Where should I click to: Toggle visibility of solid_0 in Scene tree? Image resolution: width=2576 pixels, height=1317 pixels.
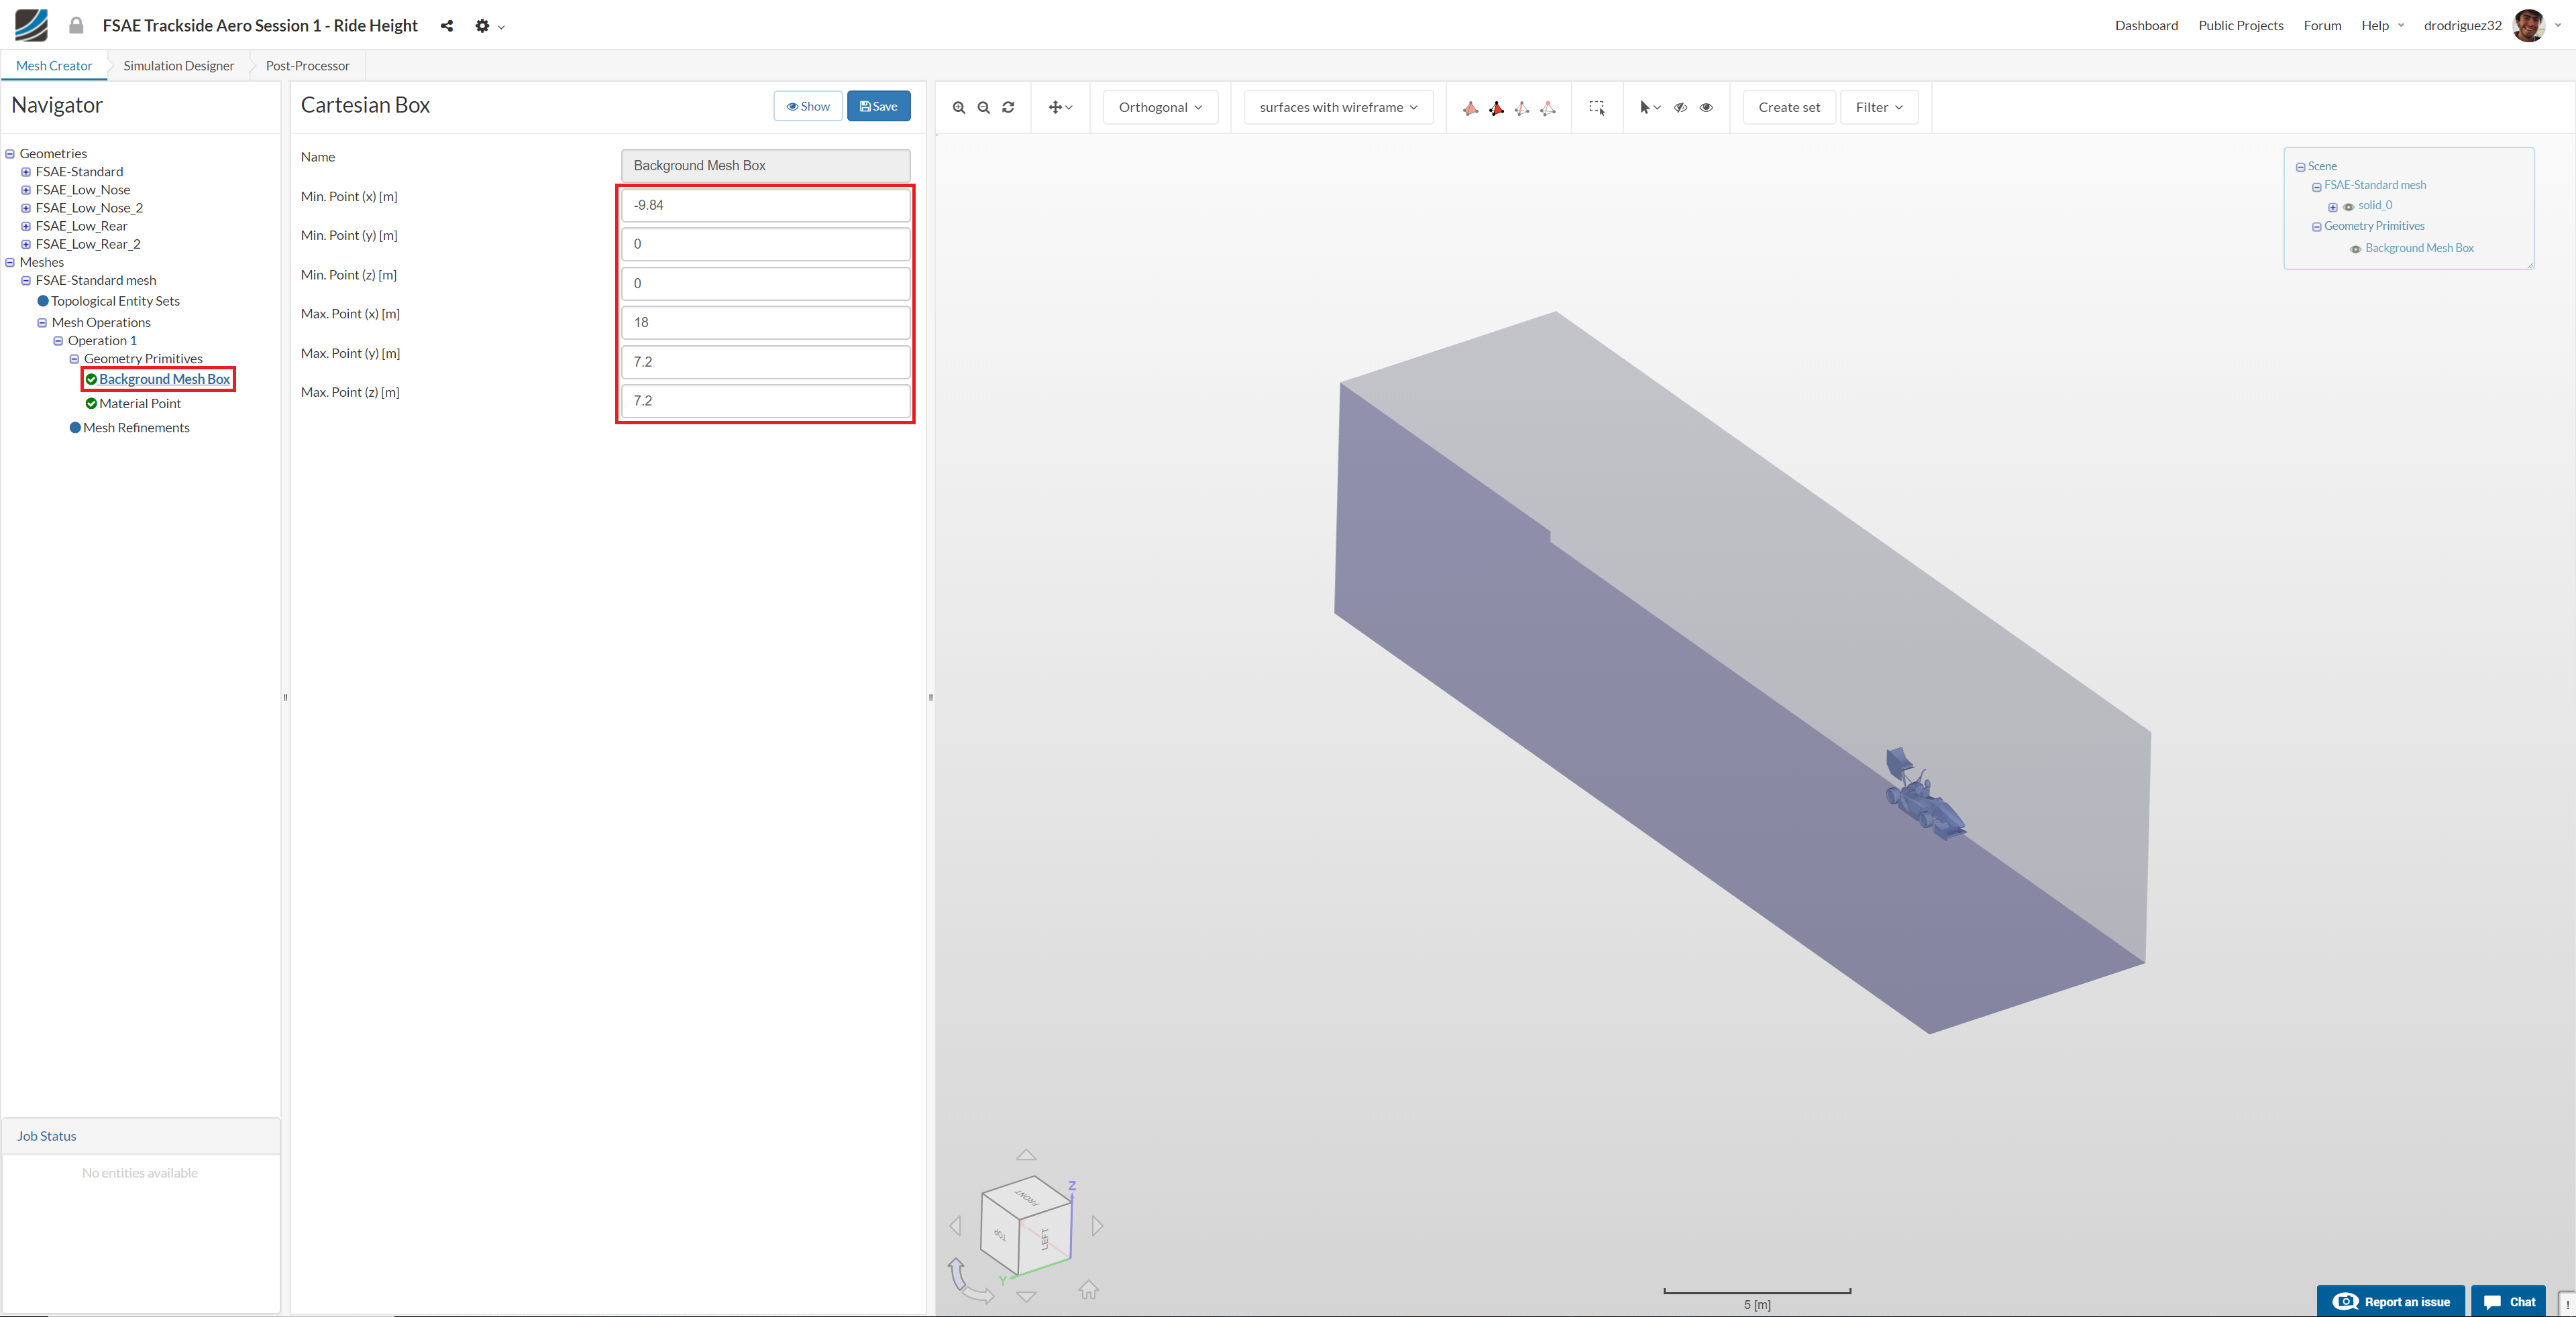[2348, 207]
